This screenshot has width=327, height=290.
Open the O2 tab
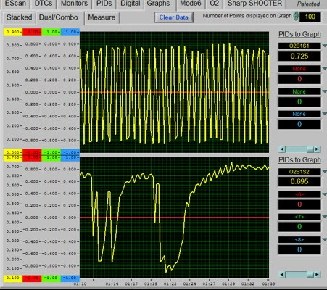(x=215, y=4)
